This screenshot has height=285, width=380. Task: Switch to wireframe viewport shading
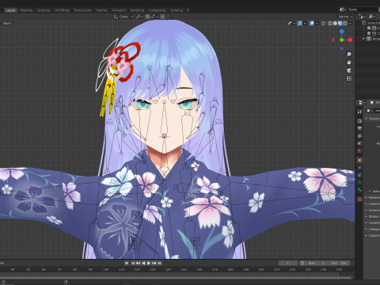(x=330, y=23)
